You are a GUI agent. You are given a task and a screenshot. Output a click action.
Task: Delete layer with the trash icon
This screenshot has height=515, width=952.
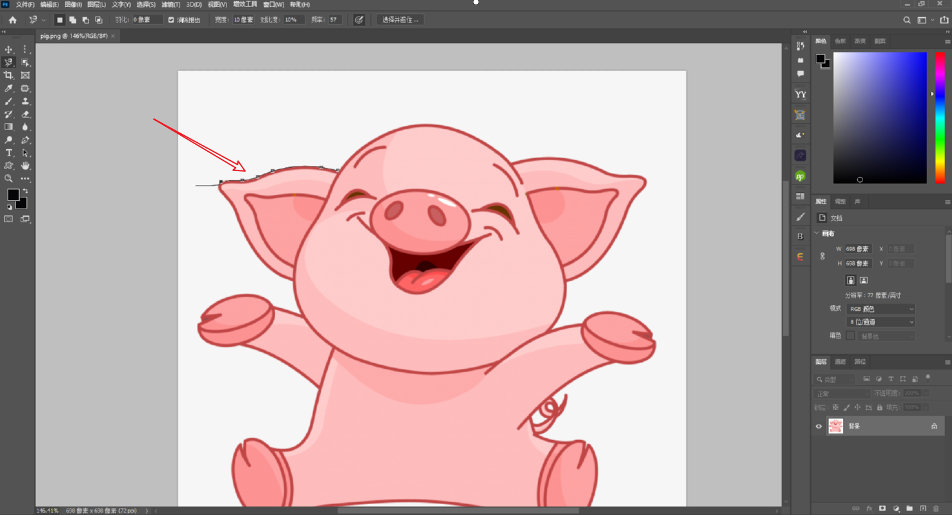coord(936,508)
